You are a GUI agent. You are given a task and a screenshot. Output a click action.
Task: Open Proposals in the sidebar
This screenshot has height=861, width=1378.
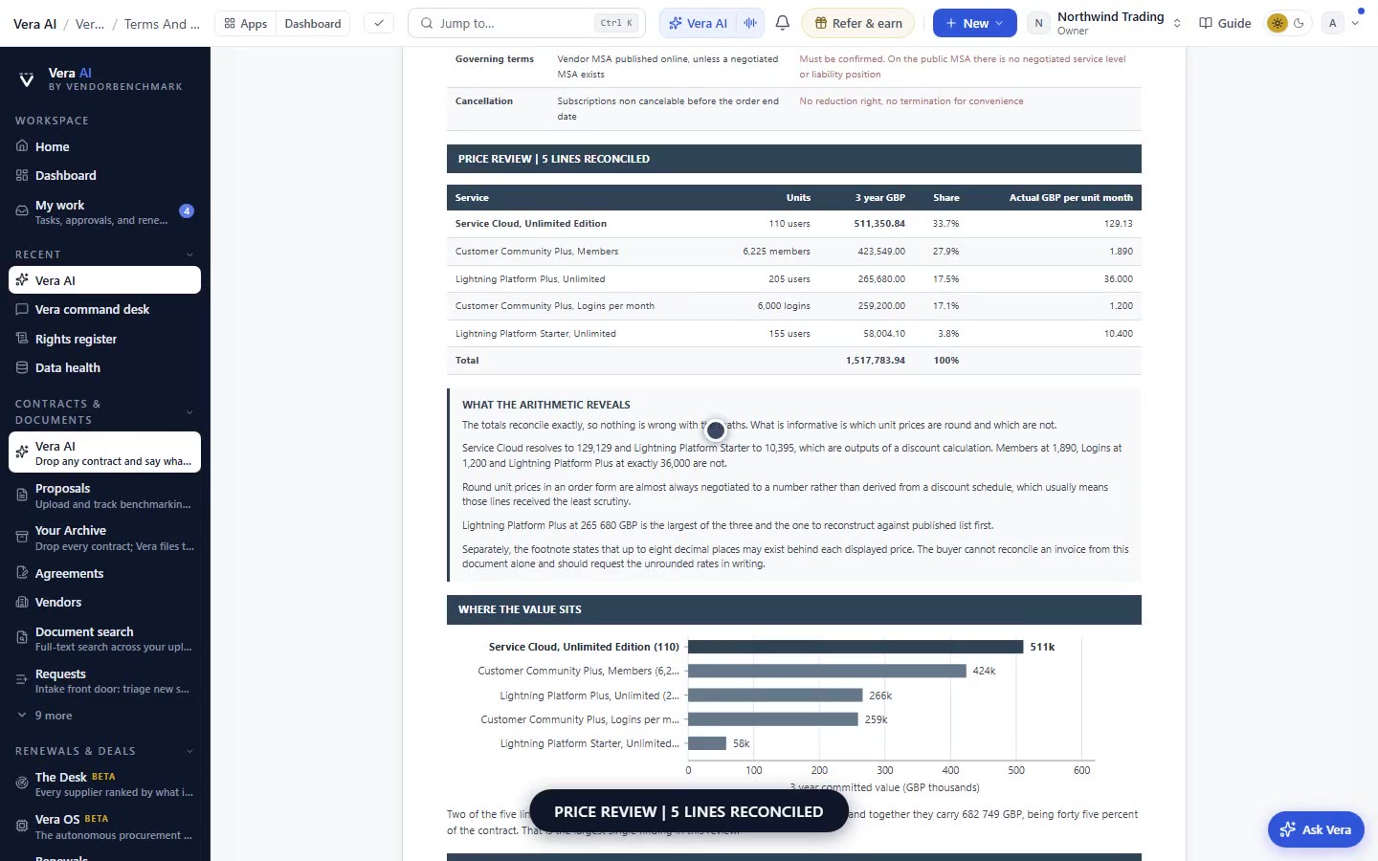coord(105,496)
